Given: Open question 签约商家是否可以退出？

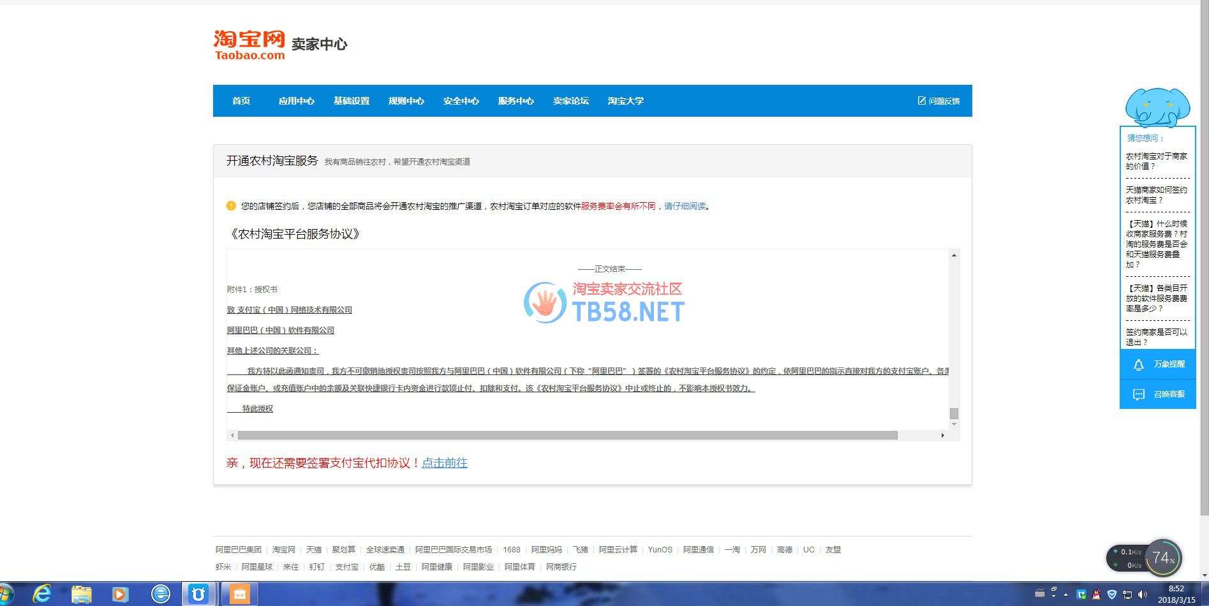Looking at the screenshot, I should click(x=1157, y=337).
